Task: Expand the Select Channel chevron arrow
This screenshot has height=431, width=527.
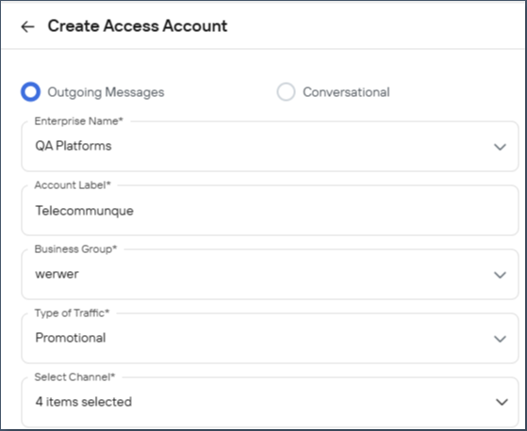Action: 502,402
